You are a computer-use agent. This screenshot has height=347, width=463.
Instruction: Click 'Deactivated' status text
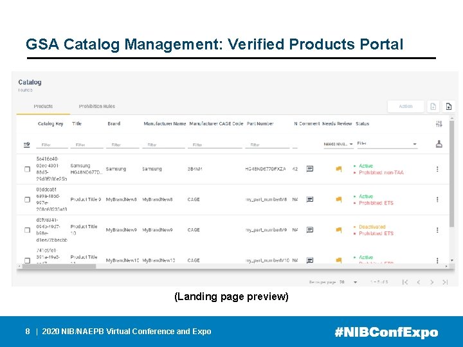click(372, 227)
